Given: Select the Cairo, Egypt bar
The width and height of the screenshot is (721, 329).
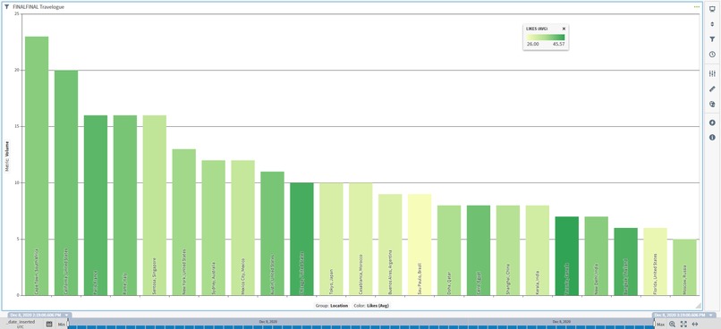Looking at the screenshot, I should (x=479, y=250).
